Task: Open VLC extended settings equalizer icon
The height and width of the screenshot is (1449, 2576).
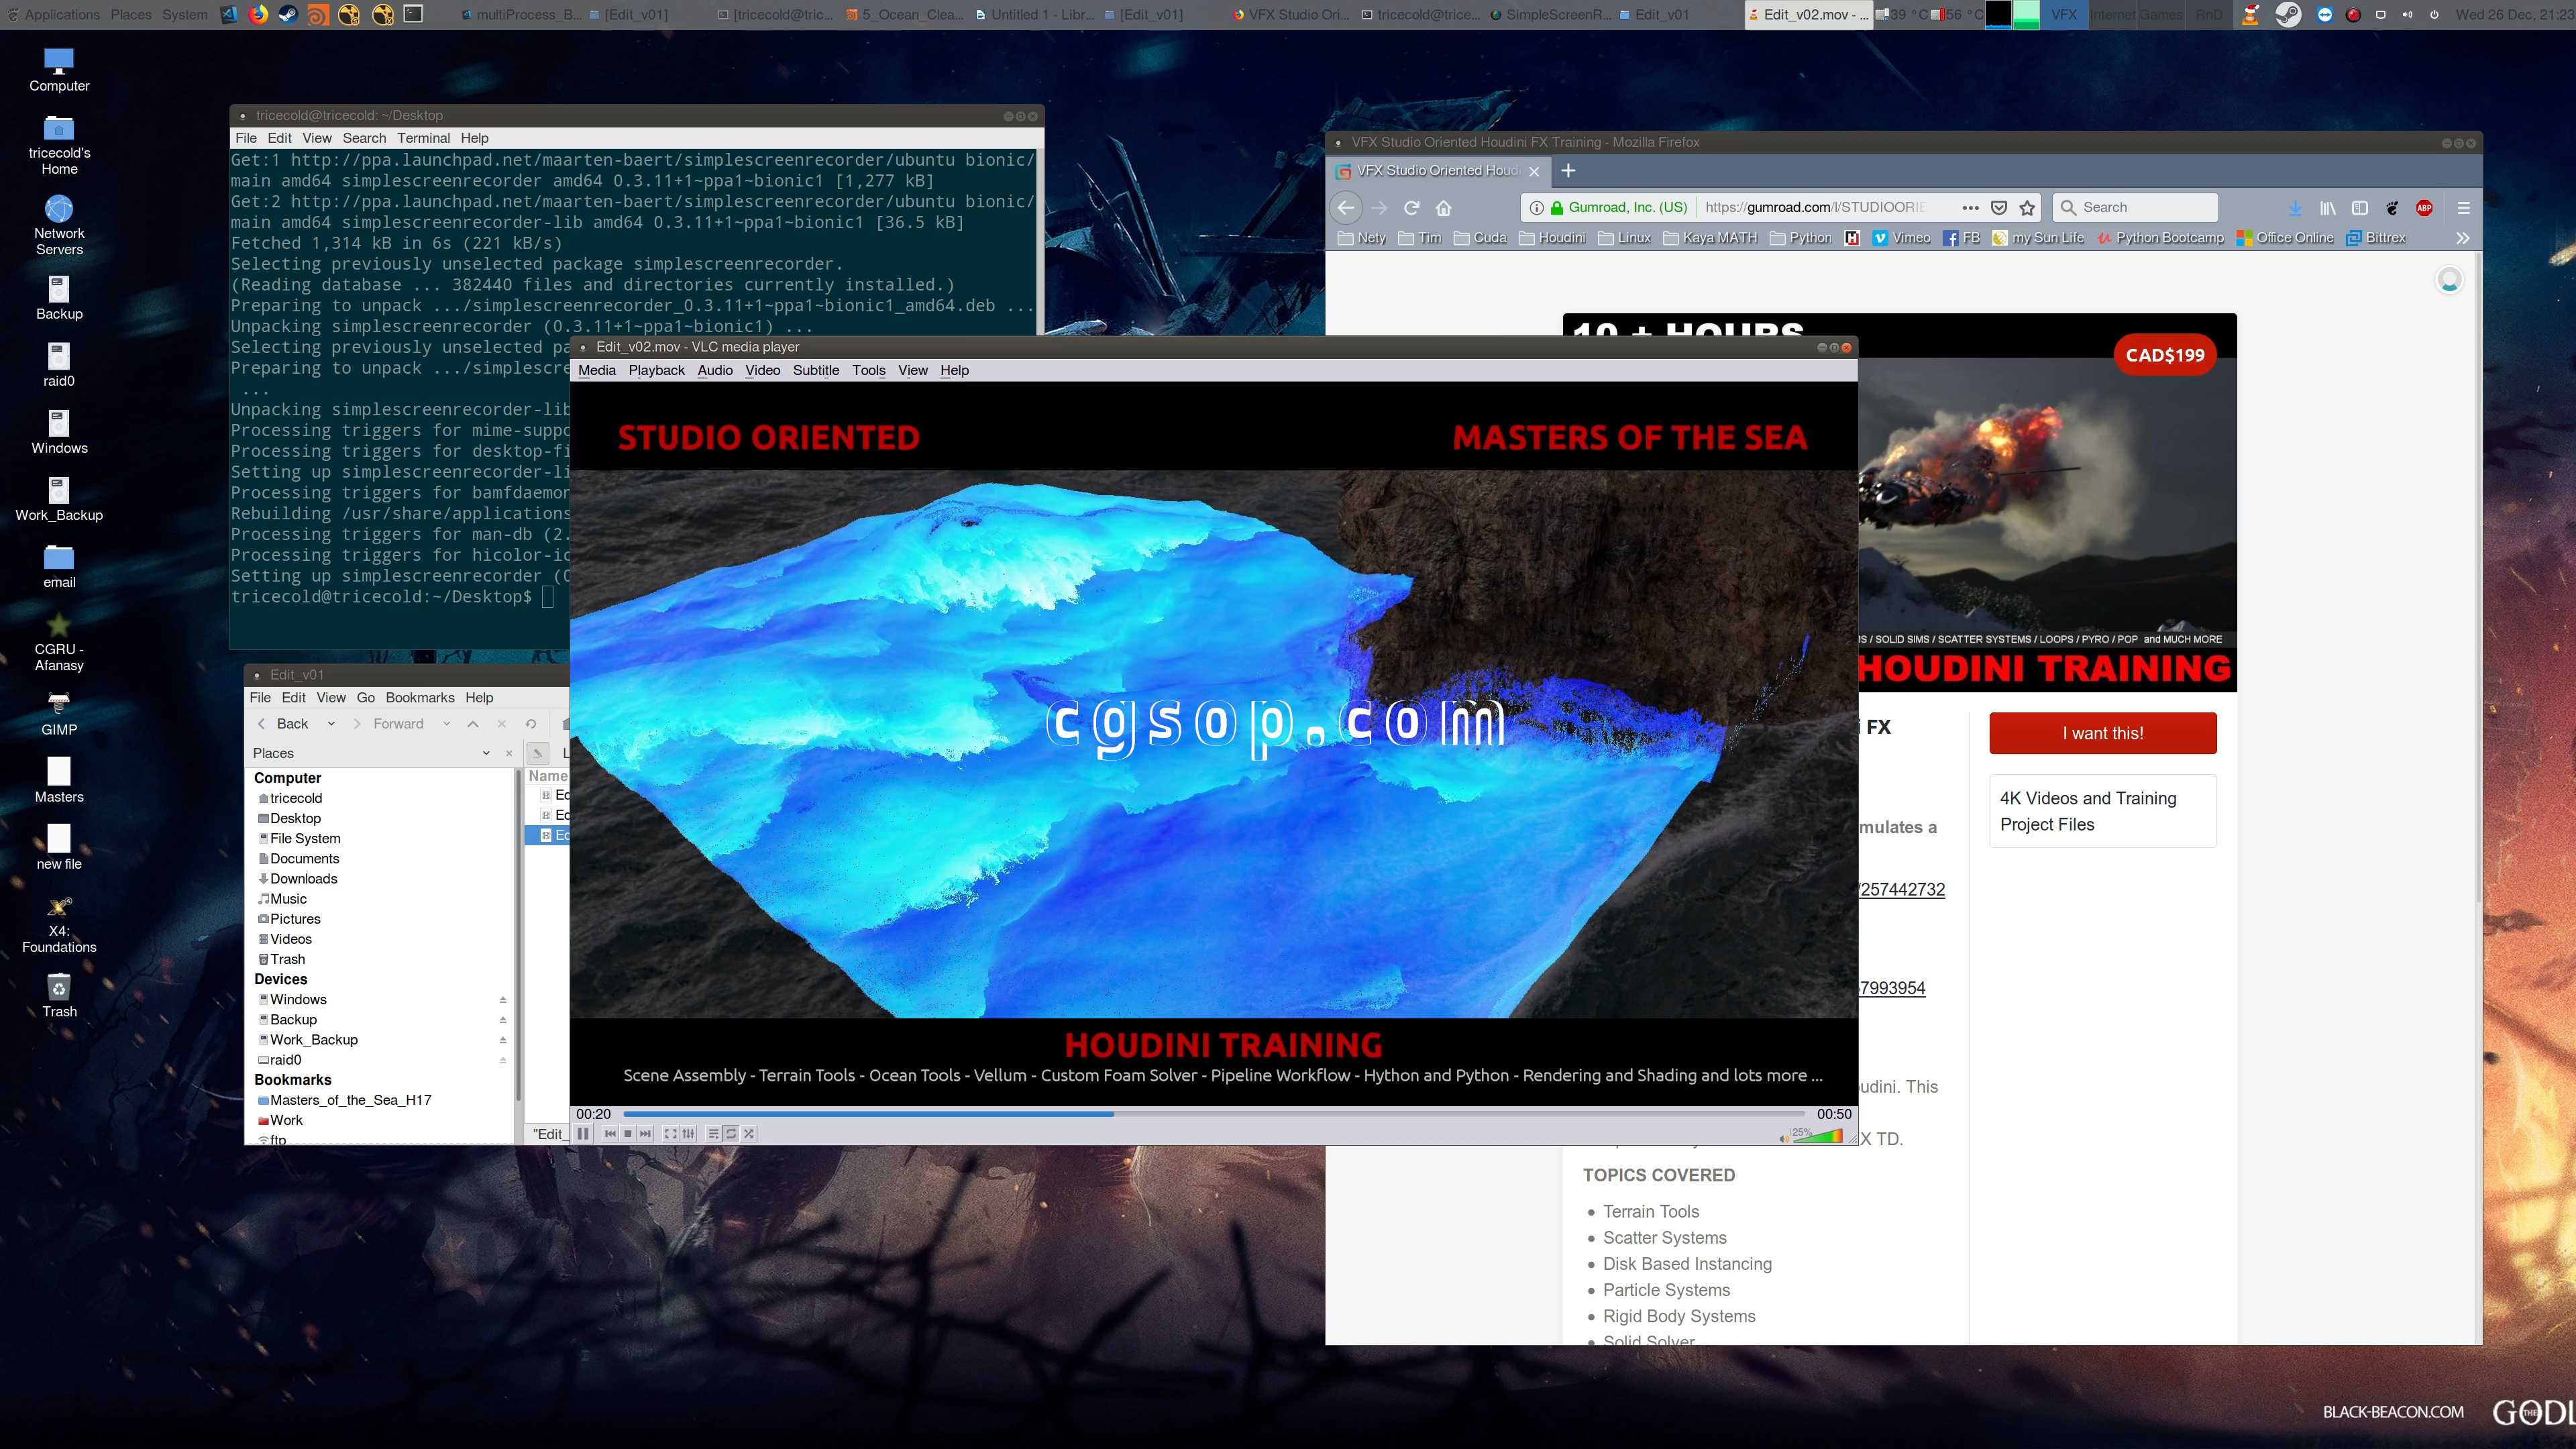Action: coord(688,1133)
